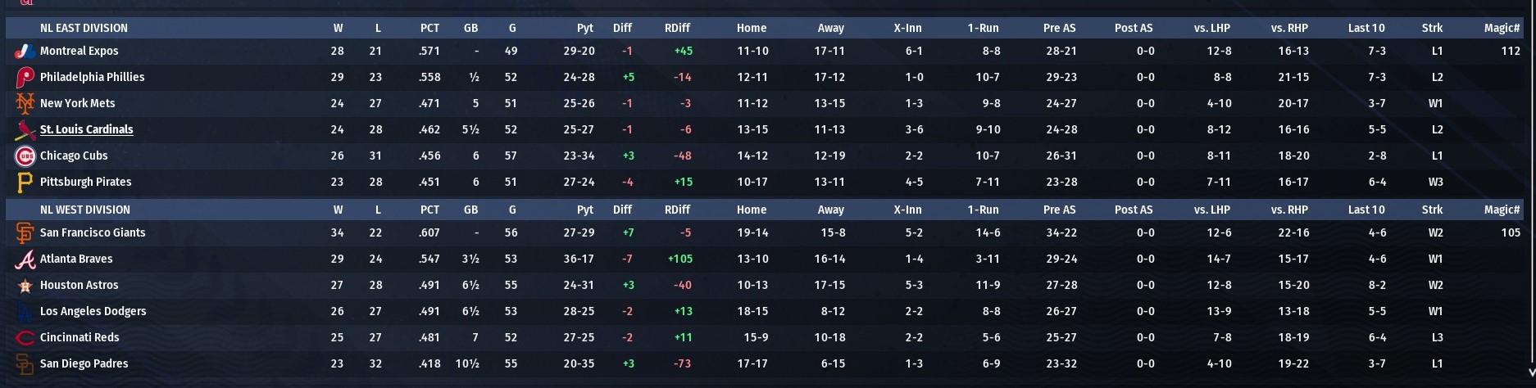Open the Montreal Expos team page
The height and width of the screenshot is (388, 1536).
click(79, 51)
